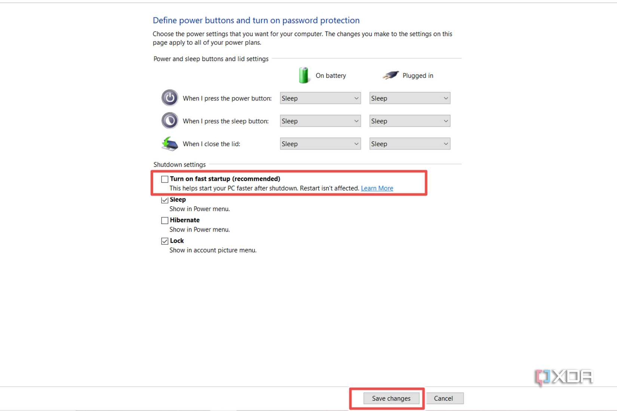Click 'Show in Power menu.' text under Hibernate
This screenshot has width=617, height=411.
199,229
